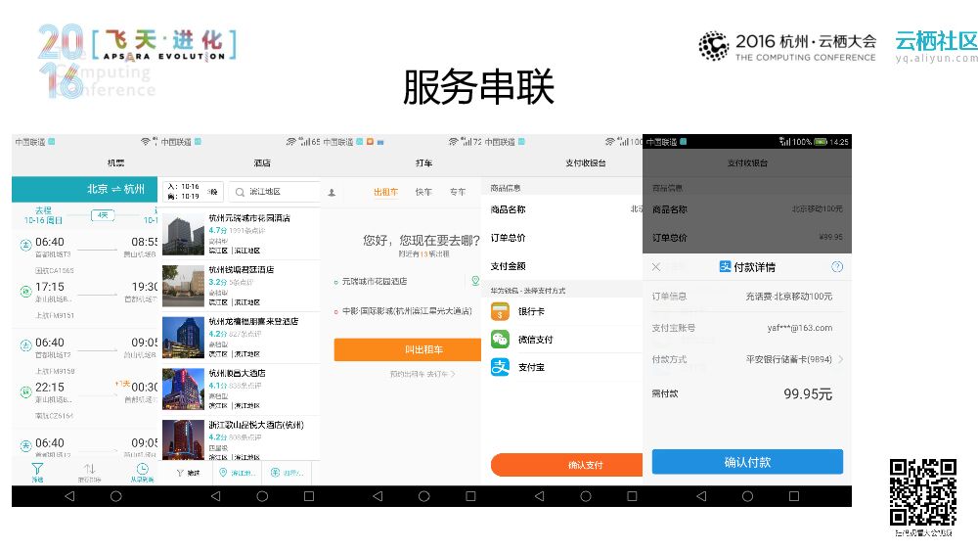Open the 入:10-16 离:10-19 date picker
978x551 pixels.
[192, 192]
